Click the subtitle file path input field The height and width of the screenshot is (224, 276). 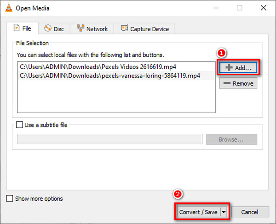click(109, 139)
